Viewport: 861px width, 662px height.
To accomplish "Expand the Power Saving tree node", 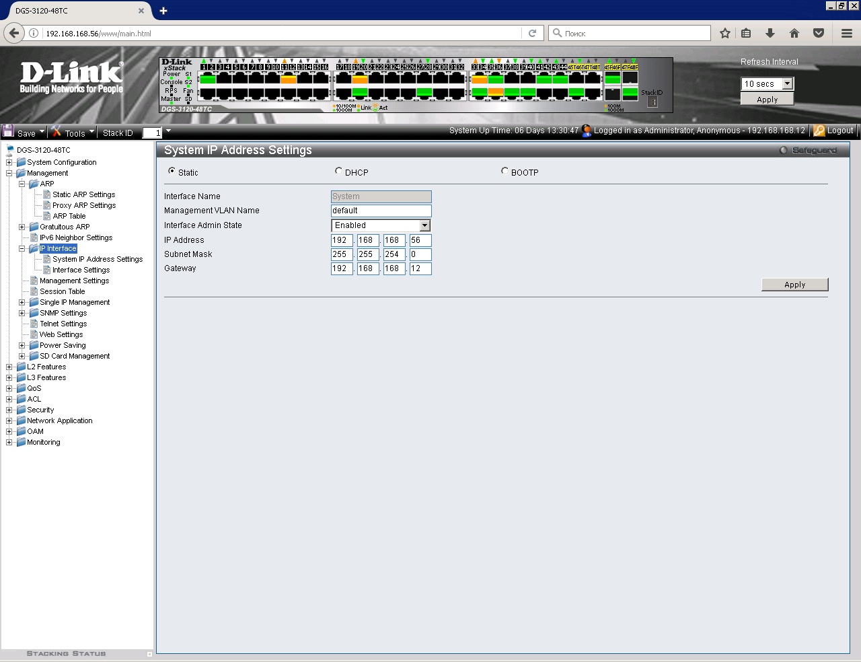I will pyautogui.click(x=22, y=345).
